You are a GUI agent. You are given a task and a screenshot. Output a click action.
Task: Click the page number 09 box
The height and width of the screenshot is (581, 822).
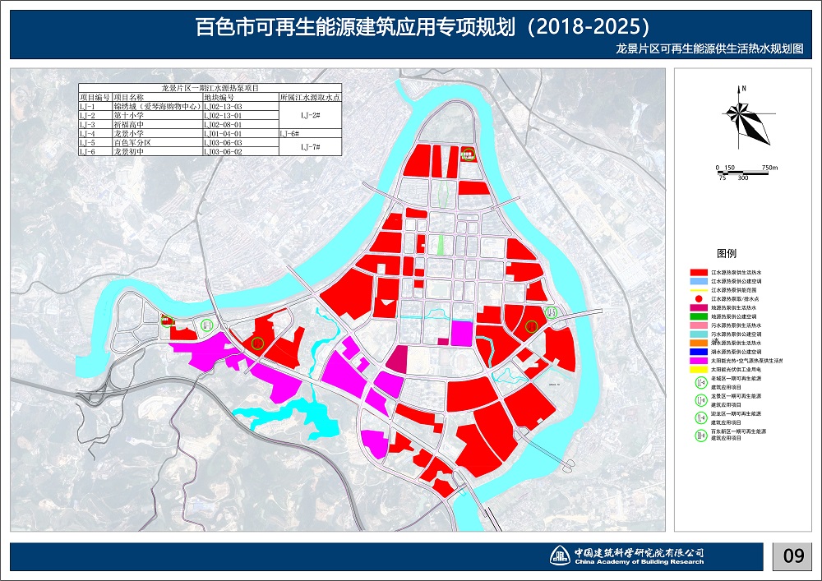792,556
